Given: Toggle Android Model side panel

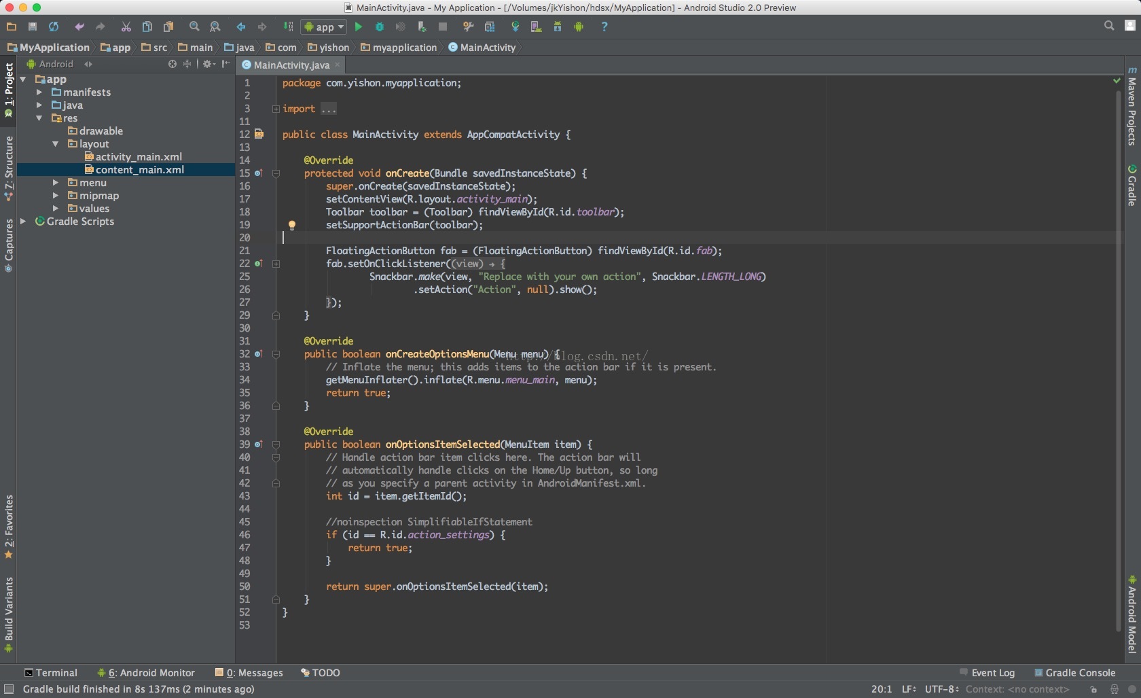Looking at the screenshot, I should [1132, 615].
